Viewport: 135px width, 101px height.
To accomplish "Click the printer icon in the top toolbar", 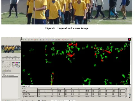I will (29, 40).
